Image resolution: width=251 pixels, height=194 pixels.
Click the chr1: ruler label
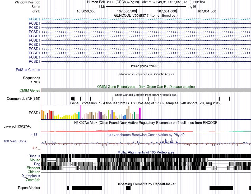tap(36, 11)
